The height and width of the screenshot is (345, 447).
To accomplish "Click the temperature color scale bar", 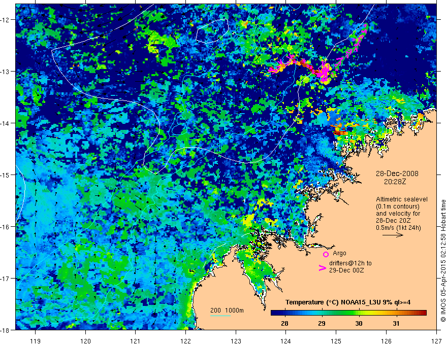I will pyautogui.click(x=348, y=313).
